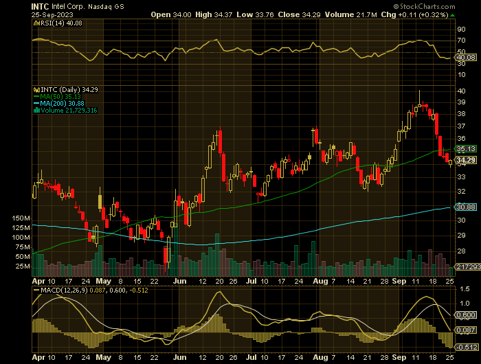Click the High 34.37 value in header

214,14
